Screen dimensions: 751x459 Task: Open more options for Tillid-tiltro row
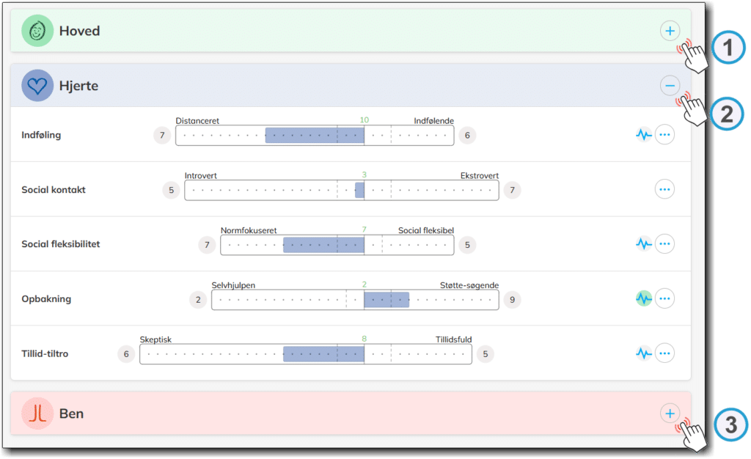tap(664, 353)
